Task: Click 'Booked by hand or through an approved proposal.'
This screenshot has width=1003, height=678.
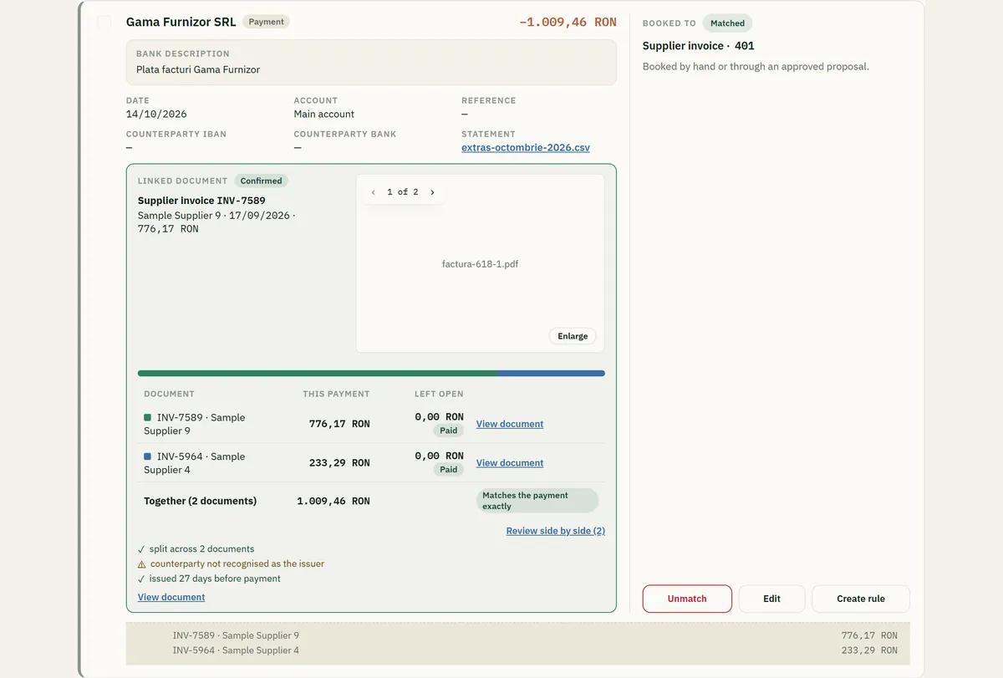Action: (x=756, y=66)
